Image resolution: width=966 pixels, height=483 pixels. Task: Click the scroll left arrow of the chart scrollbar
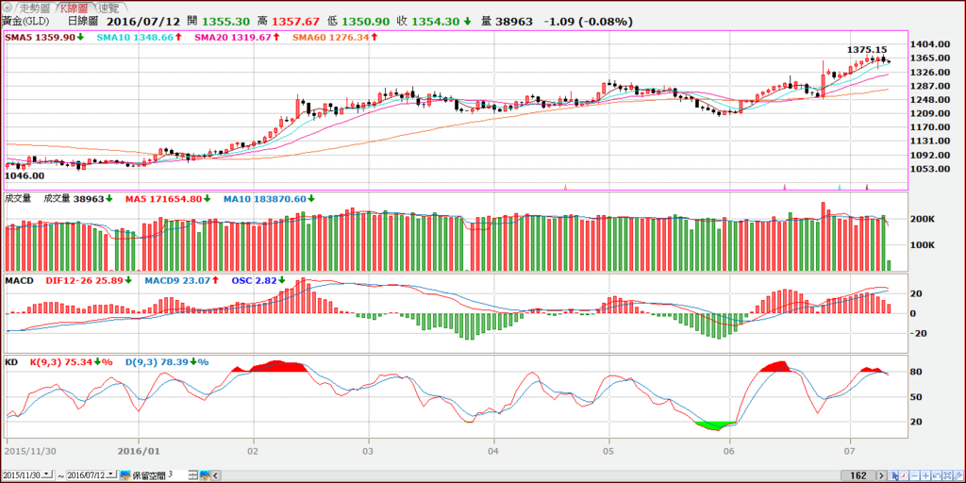coord(216,475)
